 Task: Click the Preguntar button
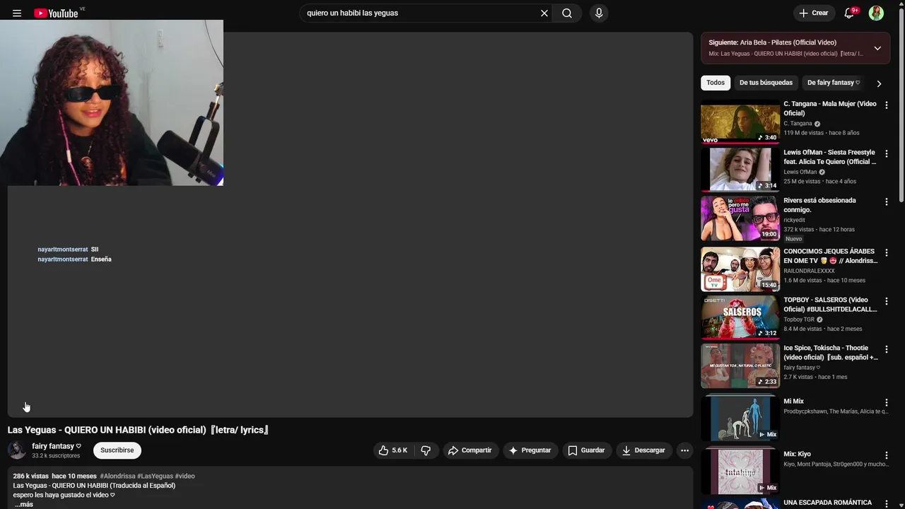tap(530, 450)
